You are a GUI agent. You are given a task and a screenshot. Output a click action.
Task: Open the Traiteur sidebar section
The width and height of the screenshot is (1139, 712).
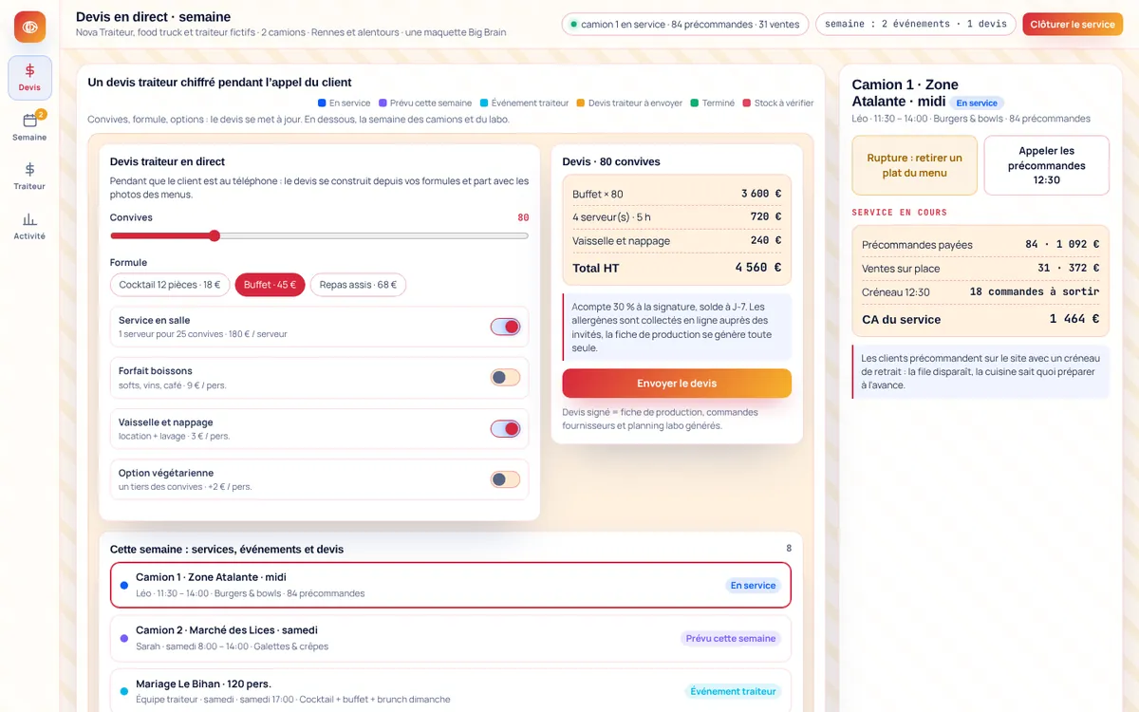[29, 176]
